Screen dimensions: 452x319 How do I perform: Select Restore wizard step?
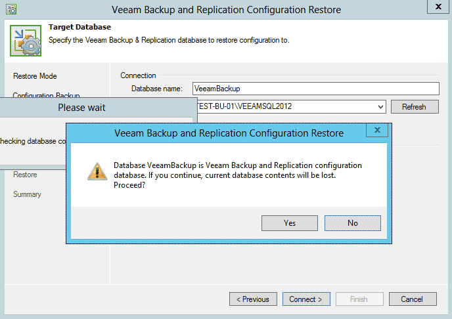(x=25, y=175)
